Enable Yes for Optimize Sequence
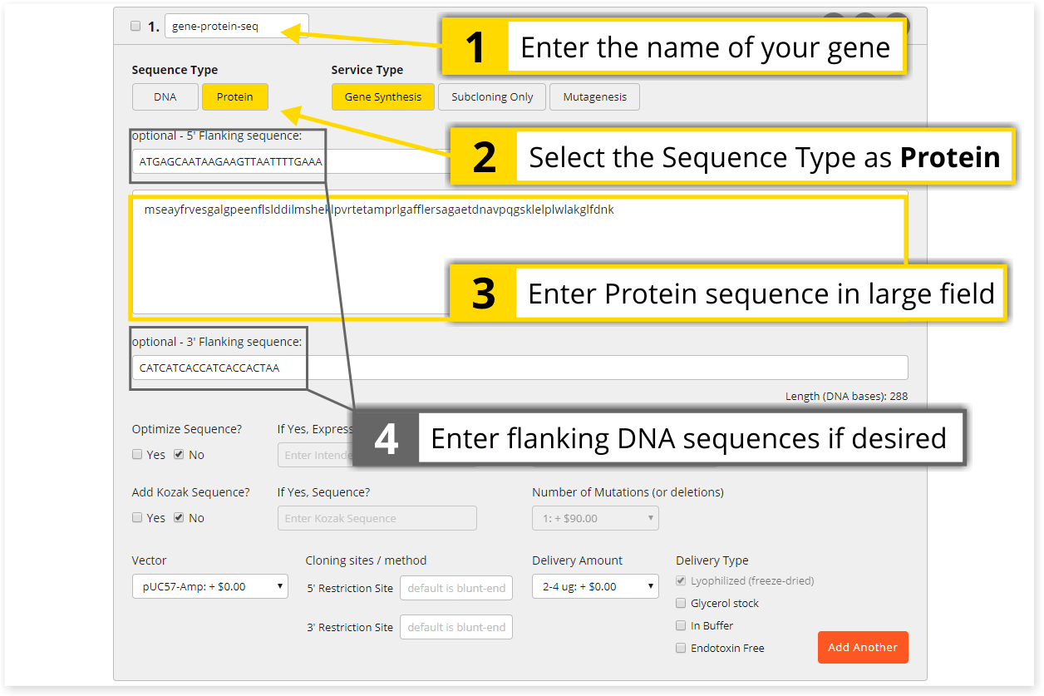1044x696 pixels. pos(137,455)
